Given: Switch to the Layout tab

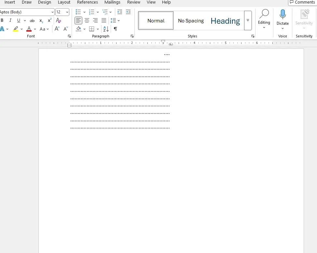Looking at the screenshot, I should [x=64, y=2].
